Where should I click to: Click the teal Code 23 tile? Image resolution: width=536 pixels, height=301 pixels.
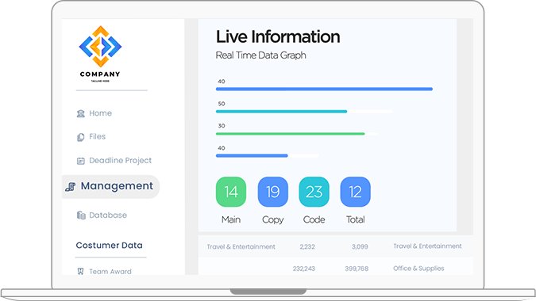coord(314,192)
